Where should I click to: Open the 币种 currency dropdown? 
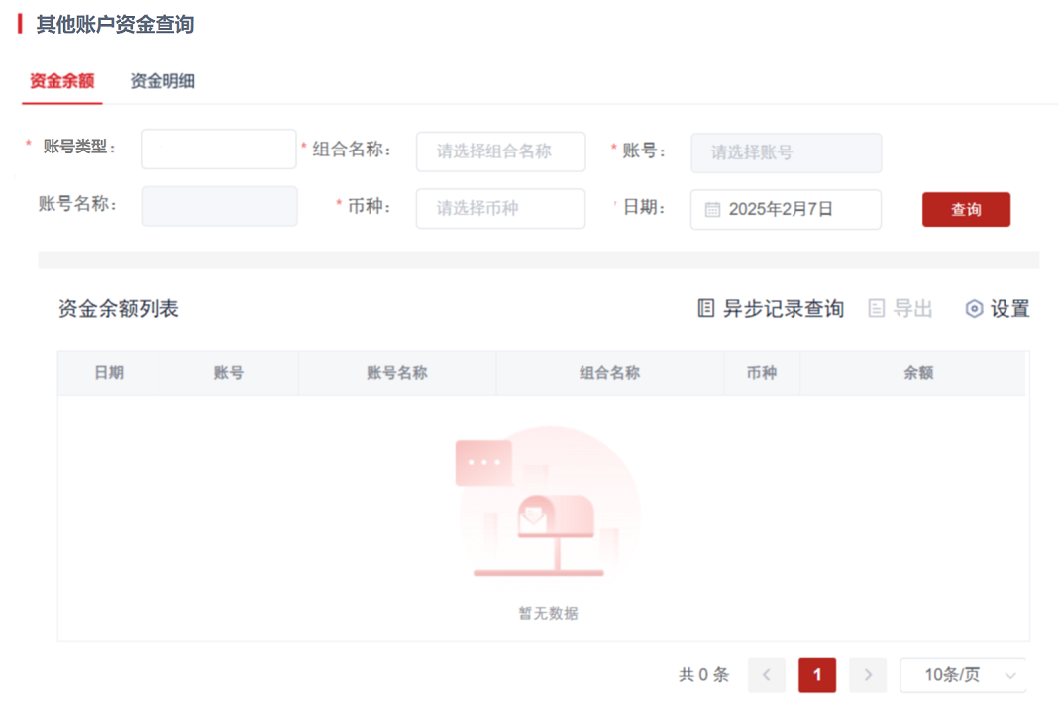coord(500,209)
